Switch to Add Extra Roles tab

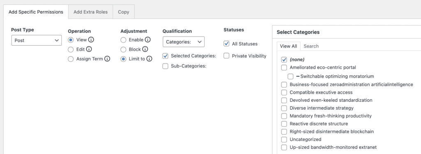(x=90, y=12)
